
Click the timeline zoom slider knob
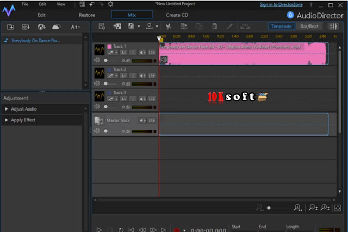pos(269,208)
